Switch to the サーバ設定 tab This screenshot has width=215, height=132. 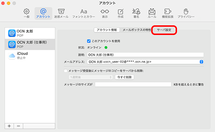[x=164, y=30]
